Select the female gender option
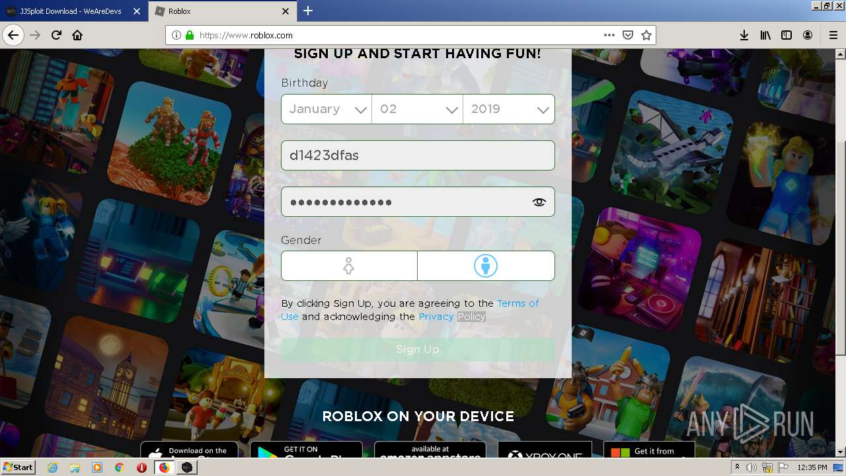 (349, 266)
